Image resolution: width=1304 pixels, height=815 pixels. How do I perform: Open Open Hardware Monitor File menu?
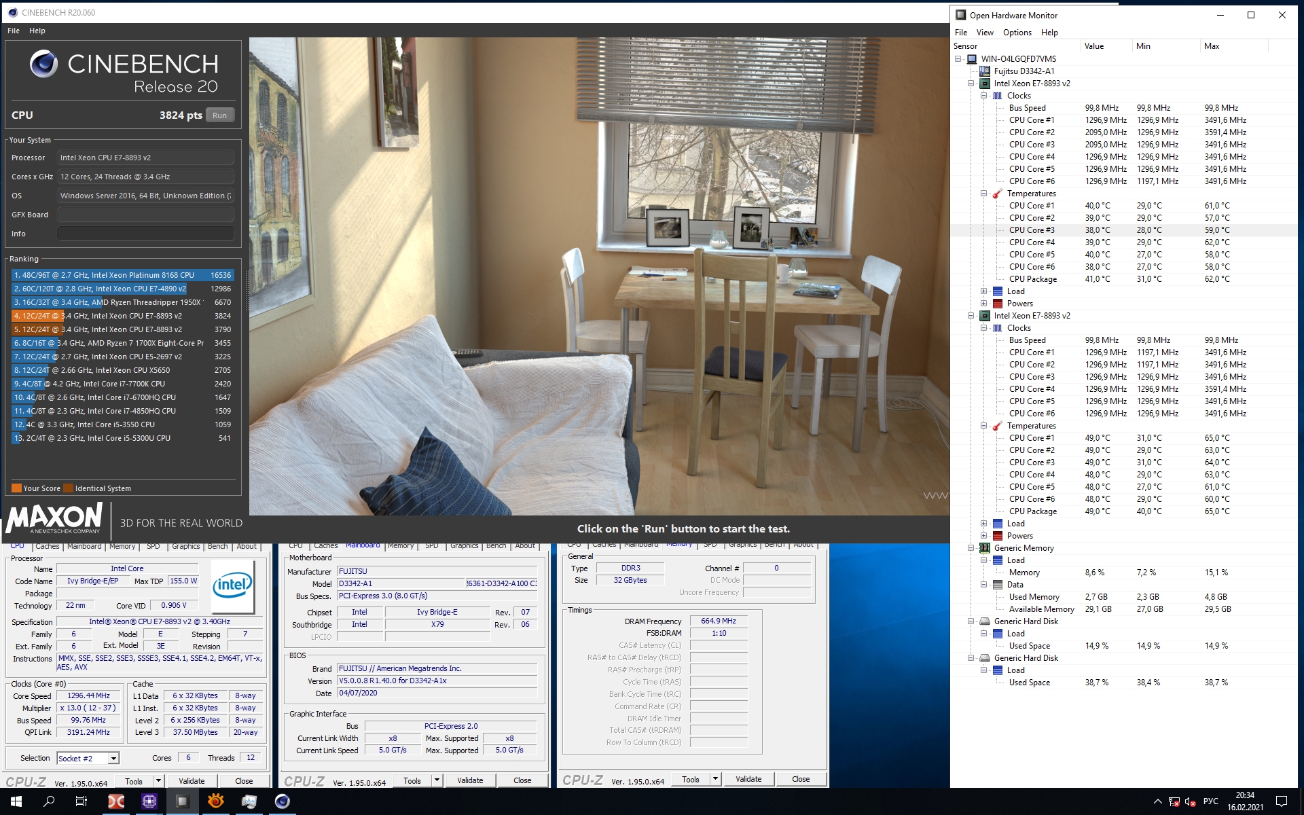961,33
